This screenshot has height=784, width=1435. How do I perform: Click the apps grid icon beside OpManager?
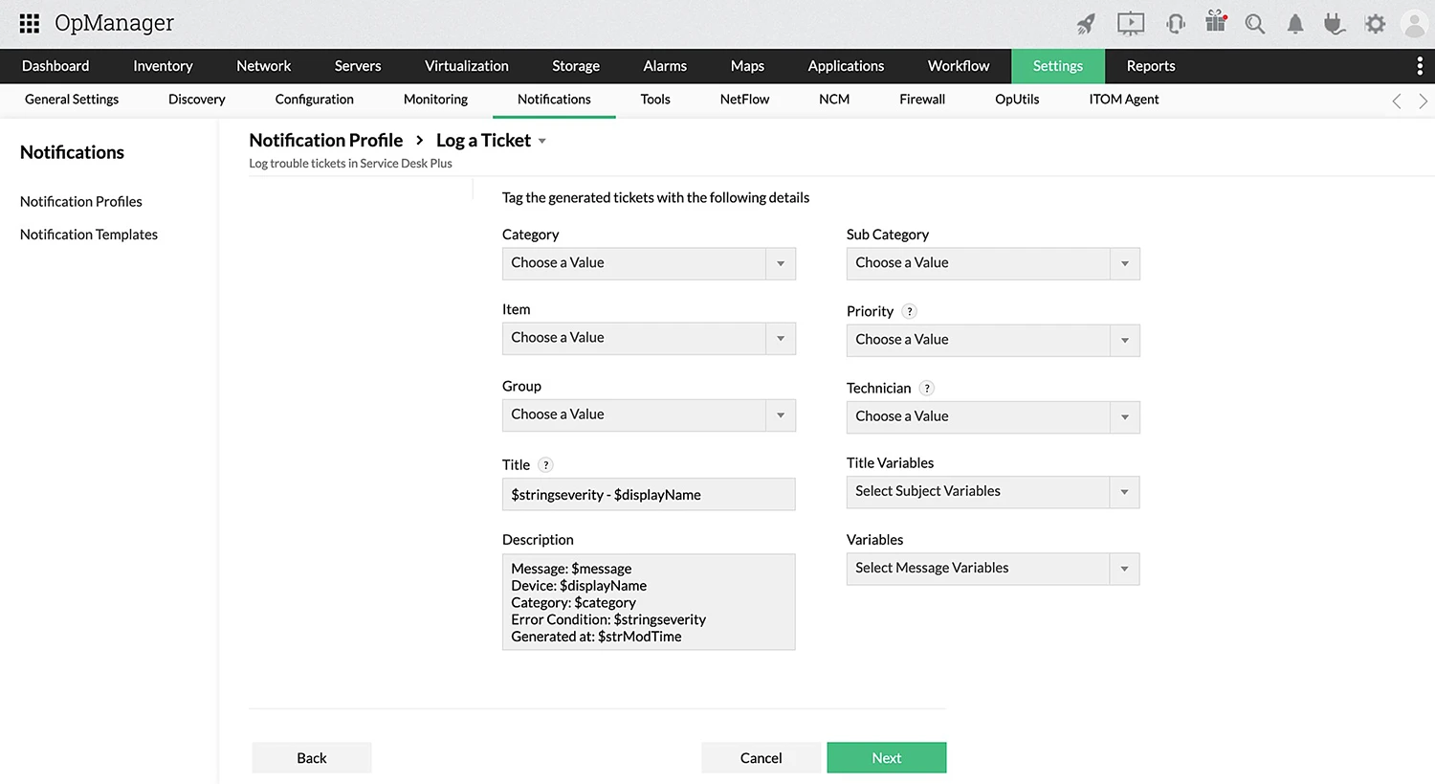(x=29, y=23)
